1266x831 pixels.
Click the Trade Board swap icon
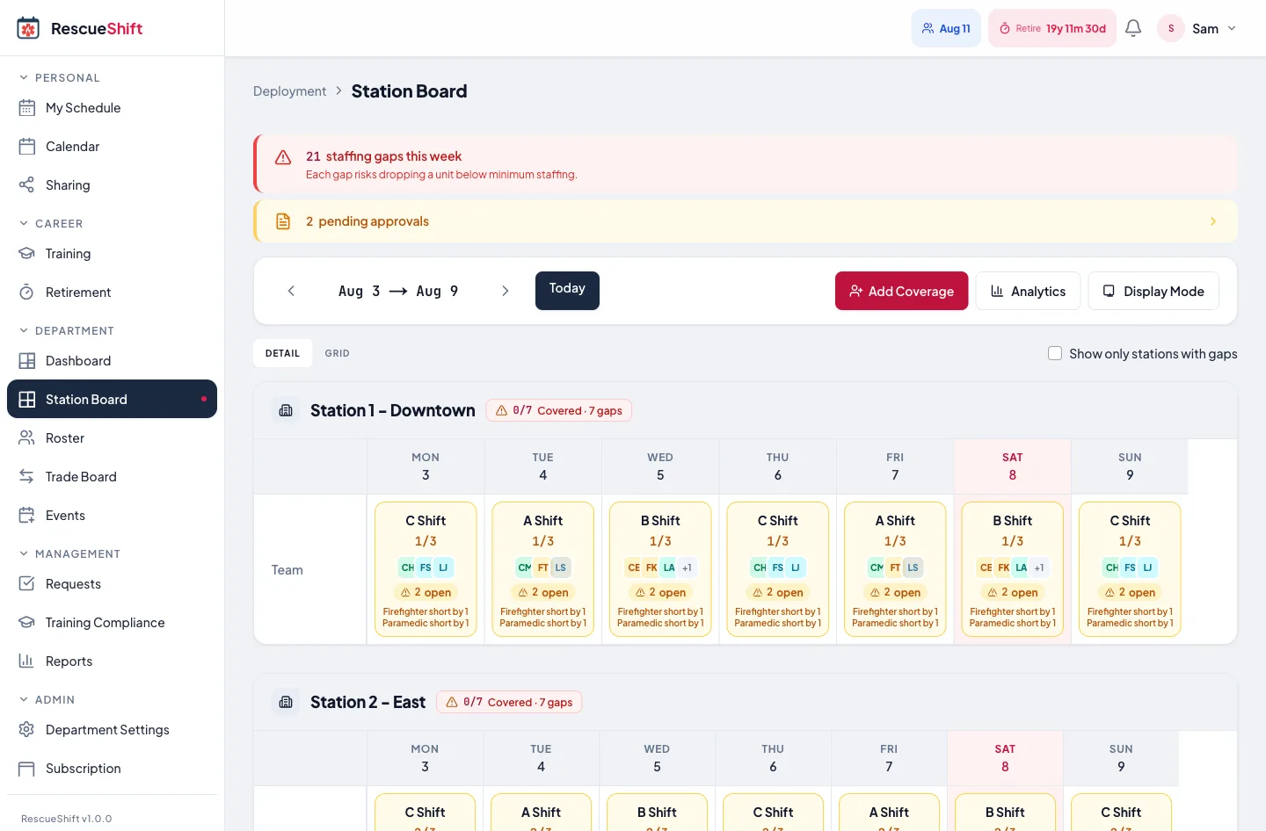point(27,477)
